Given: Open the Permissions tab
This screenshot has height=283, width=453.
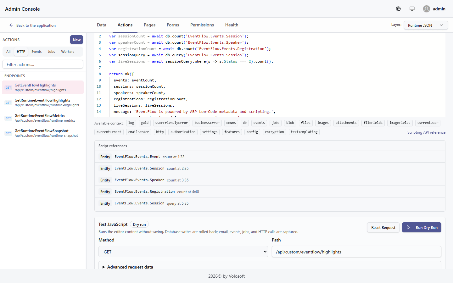Looking at the screenshot, I should pos(202,25).
